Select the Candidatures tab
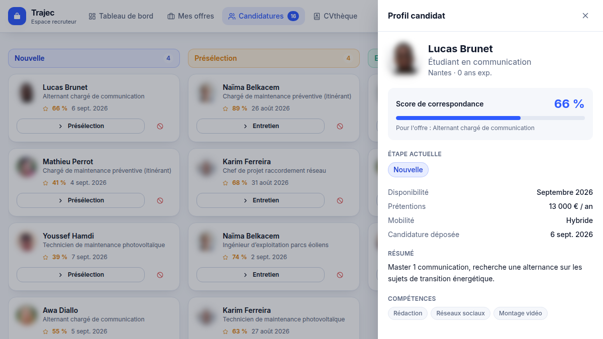This screenshot has width=603, height=339. coord(263,16)
